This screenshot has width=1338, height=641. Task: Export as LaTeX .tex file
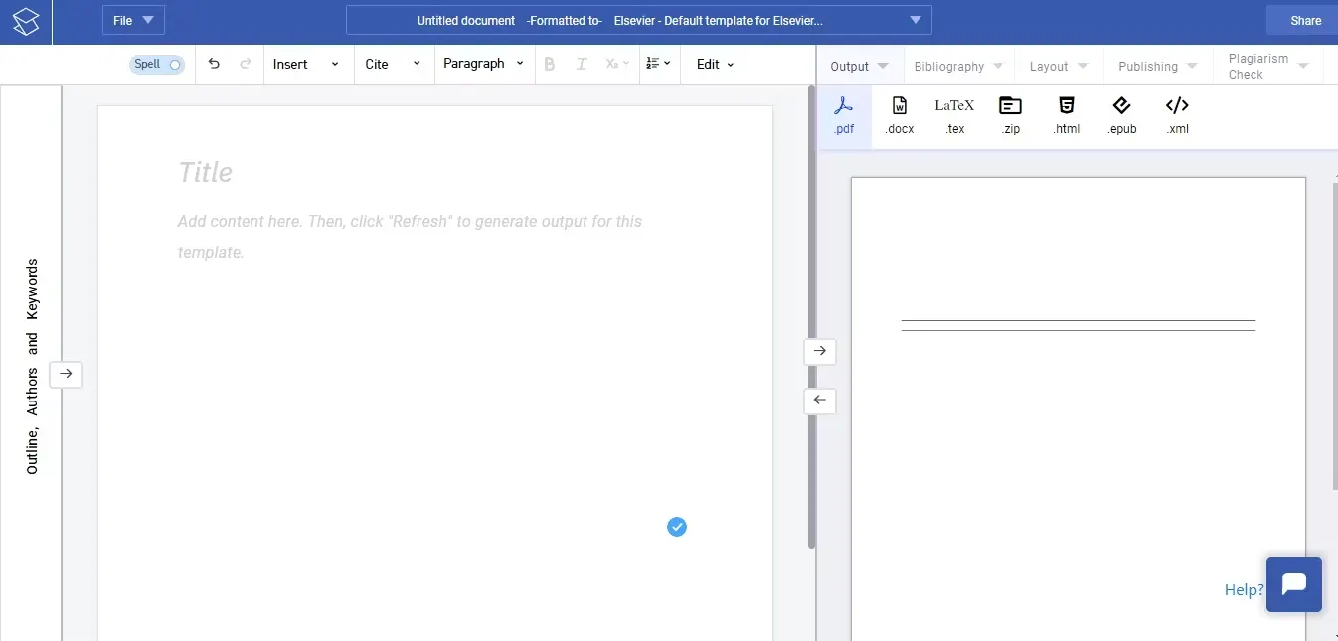[x=954, y=116]
